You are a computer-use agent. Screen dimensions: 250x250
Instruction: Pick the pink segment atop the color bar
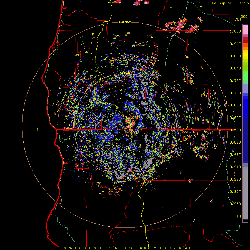click(245, 29)
